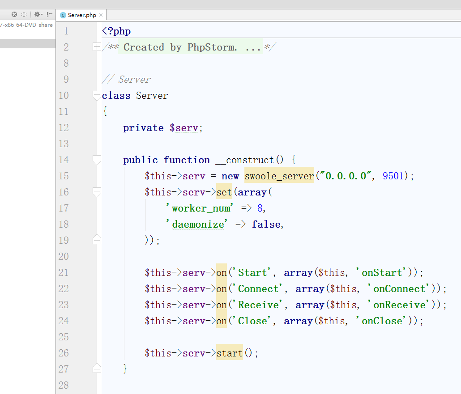Collapse the __construct function fold marker

(96, 160)
